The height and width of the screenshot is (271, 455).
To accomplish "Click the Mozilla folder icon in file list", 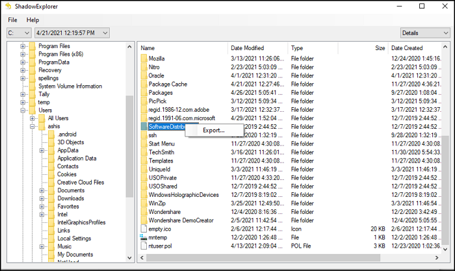I will click(144, 58).
